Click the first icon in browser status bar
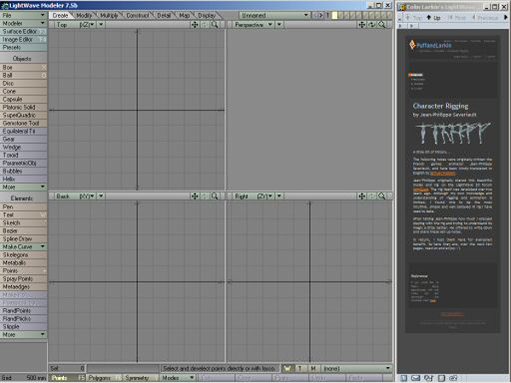This screenshot has height=383, width=511. pyautogui.click(x=404, y=378)
